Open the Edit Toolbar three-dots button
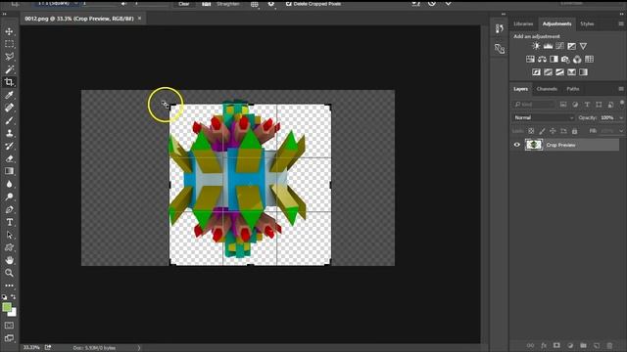The width and height of the screenshot is (627, 352). (9, 286)
